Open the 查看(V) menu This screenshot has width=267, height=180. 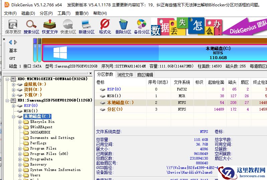pyautogui.click(x=82, y=13)
